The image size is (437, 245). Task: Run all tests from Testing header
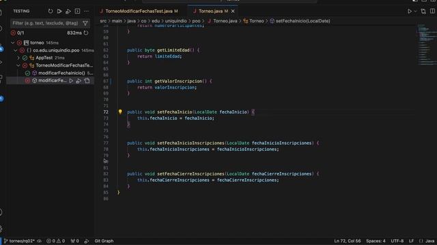pos(59,12)
